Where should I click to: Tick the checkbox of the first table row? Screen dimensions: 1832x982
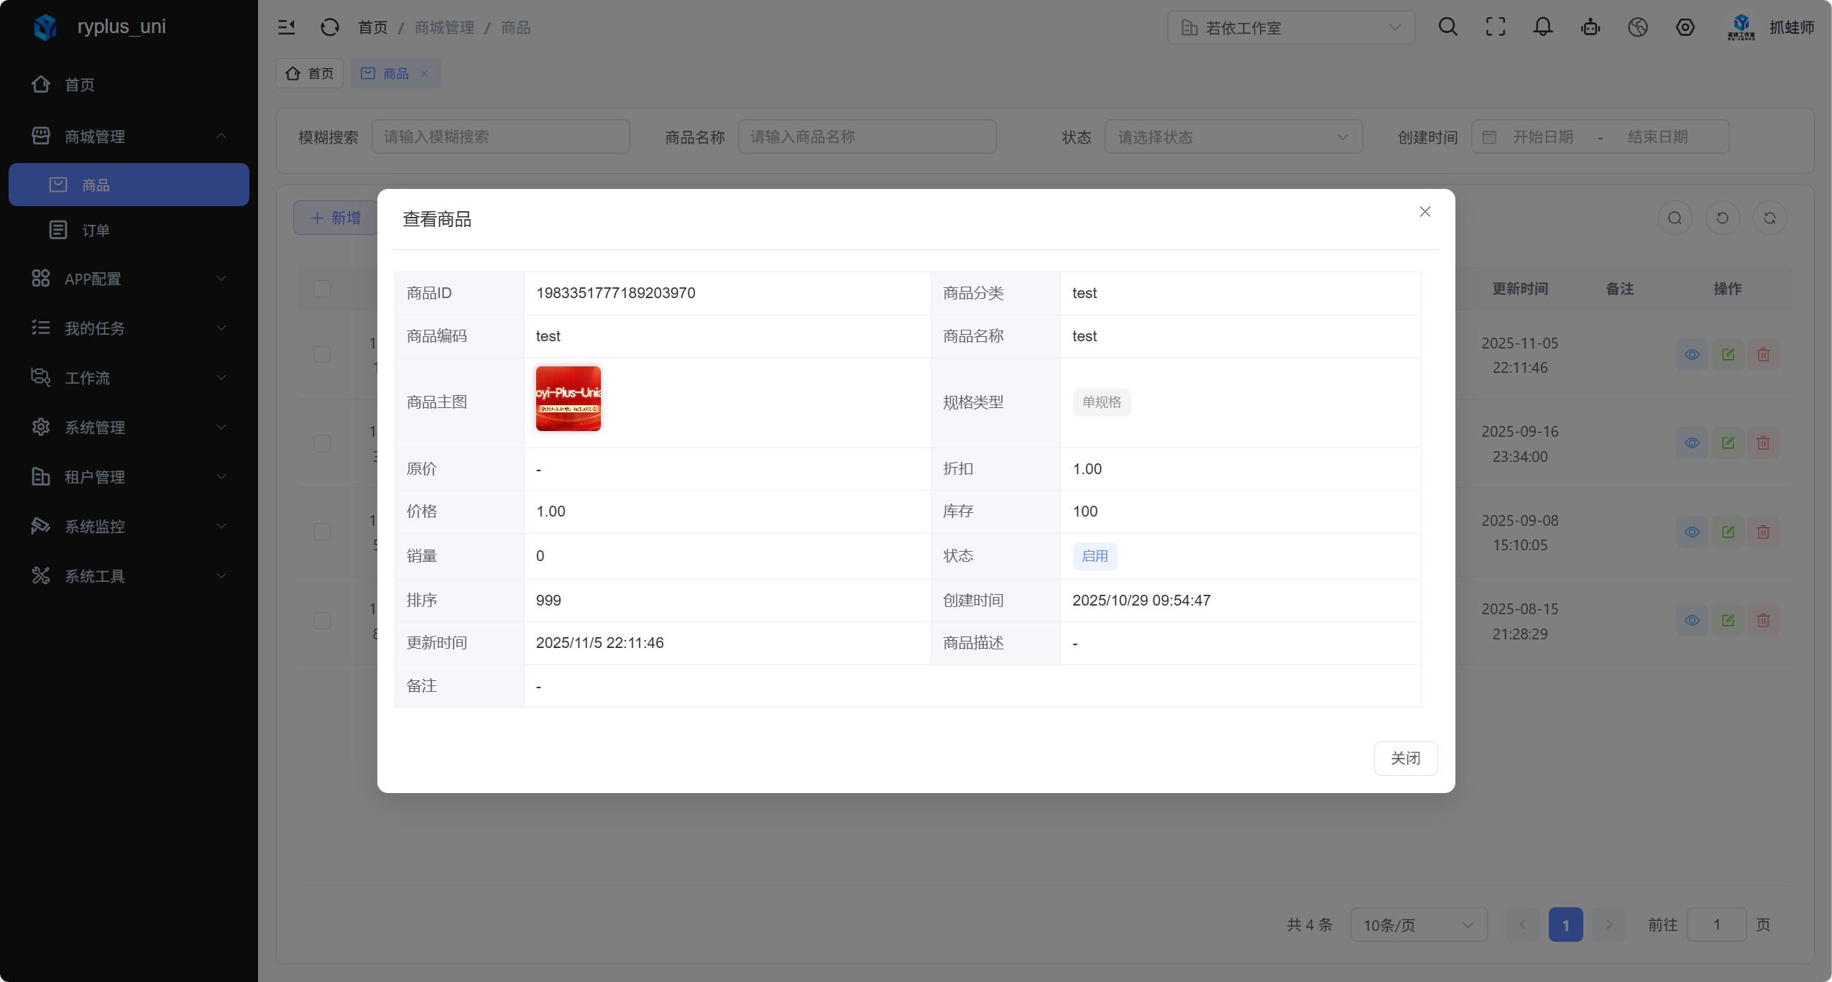(x=322, y=354)
